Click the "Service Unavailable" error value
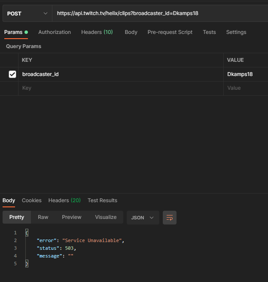268x282 pixels. coord(92,240)
